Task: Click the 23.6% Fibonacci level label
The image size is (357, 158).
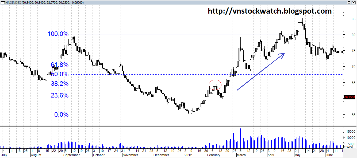Action: point(59,95)
